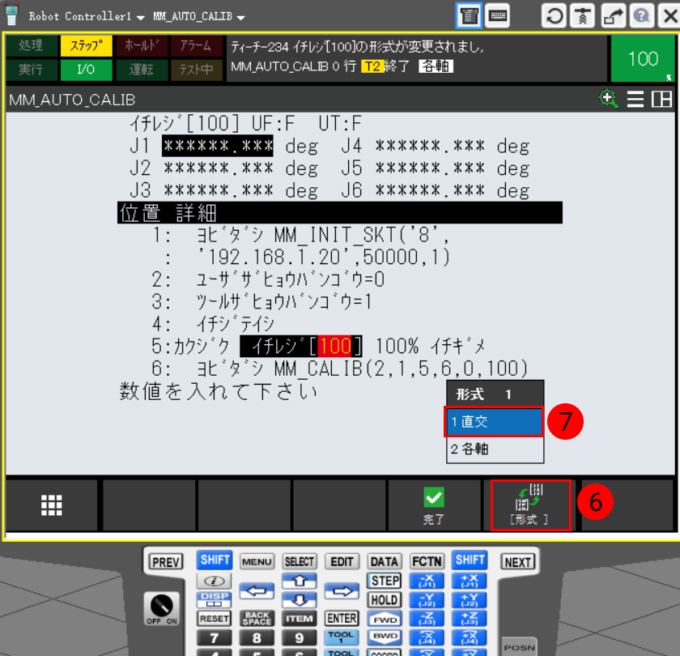Open the help question mark icon

[x=641, y=16]
